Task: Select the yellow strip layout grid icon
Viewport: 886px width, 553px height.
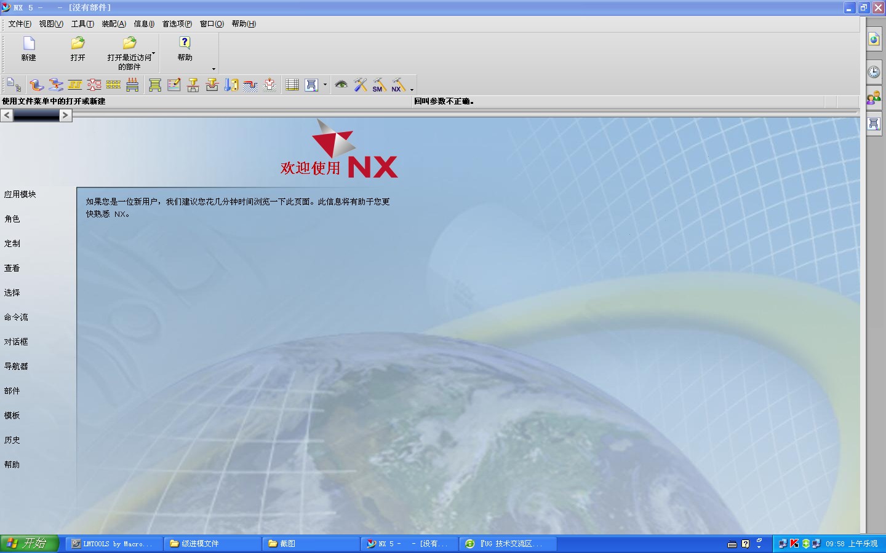Action: (113, 85)
